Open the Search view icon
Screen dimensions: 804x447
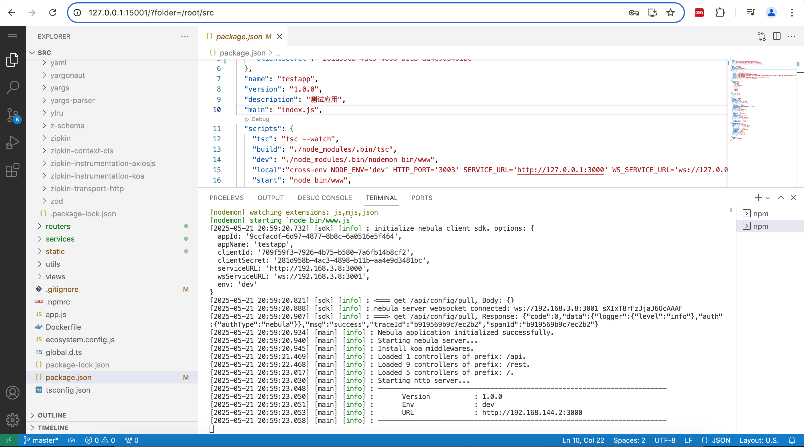pos(13,88)
